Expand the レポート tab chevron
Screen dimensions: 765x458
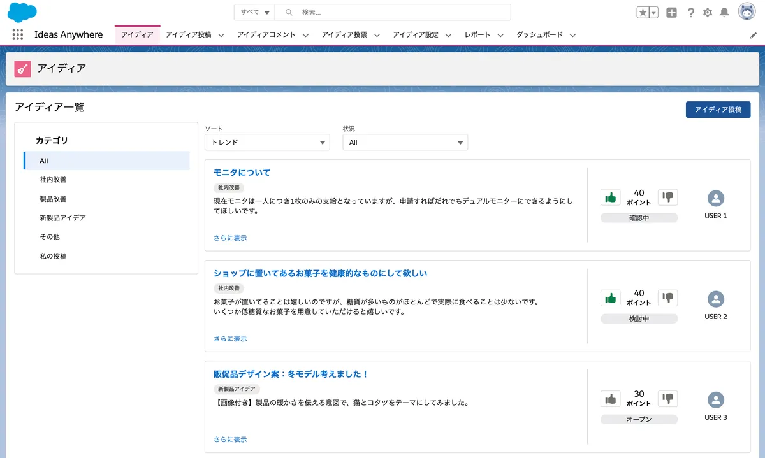(500, 35)
